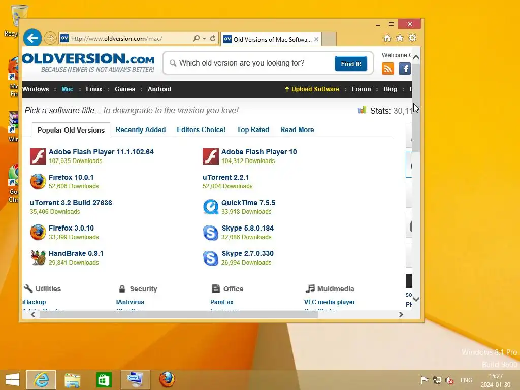Click the muted volume tray icon

[x=449, y=380]
